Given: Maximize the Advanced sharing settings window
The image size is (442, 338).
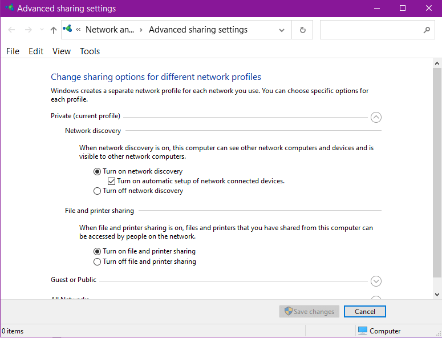Looking at the screenshot, I should click(403, 8).
